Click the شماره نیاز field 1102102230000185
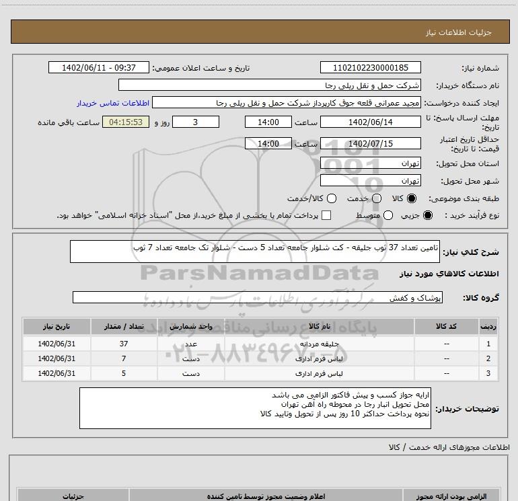The width and height of the screenshot is (518, 501). click(370, 67)
